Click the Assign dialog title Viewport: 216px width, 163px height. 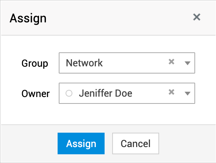(x=28, y=19)
